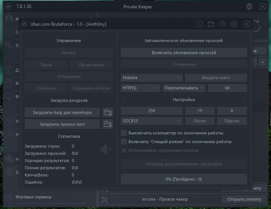Viewport: 271px width, 209px height.
Task: Click the settings field showing 0
Action: pos(232,111)
